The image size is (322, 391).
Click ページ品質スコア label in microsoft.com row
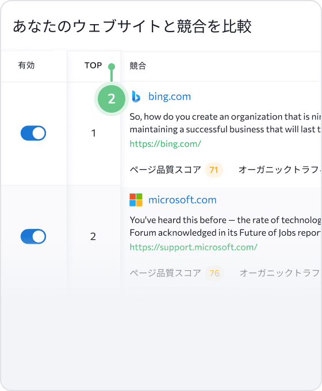[166, 273]
